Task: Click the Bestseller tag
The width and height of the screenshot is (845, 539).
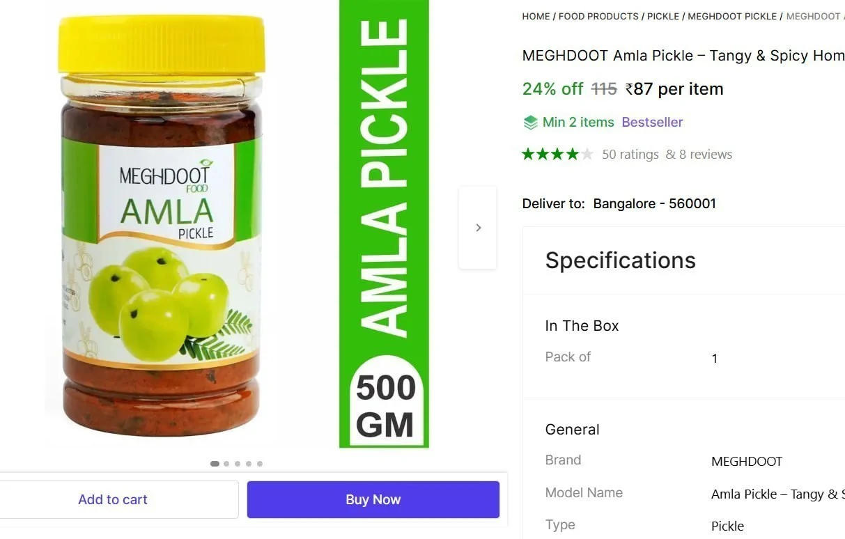Action: tap(652, 123)
